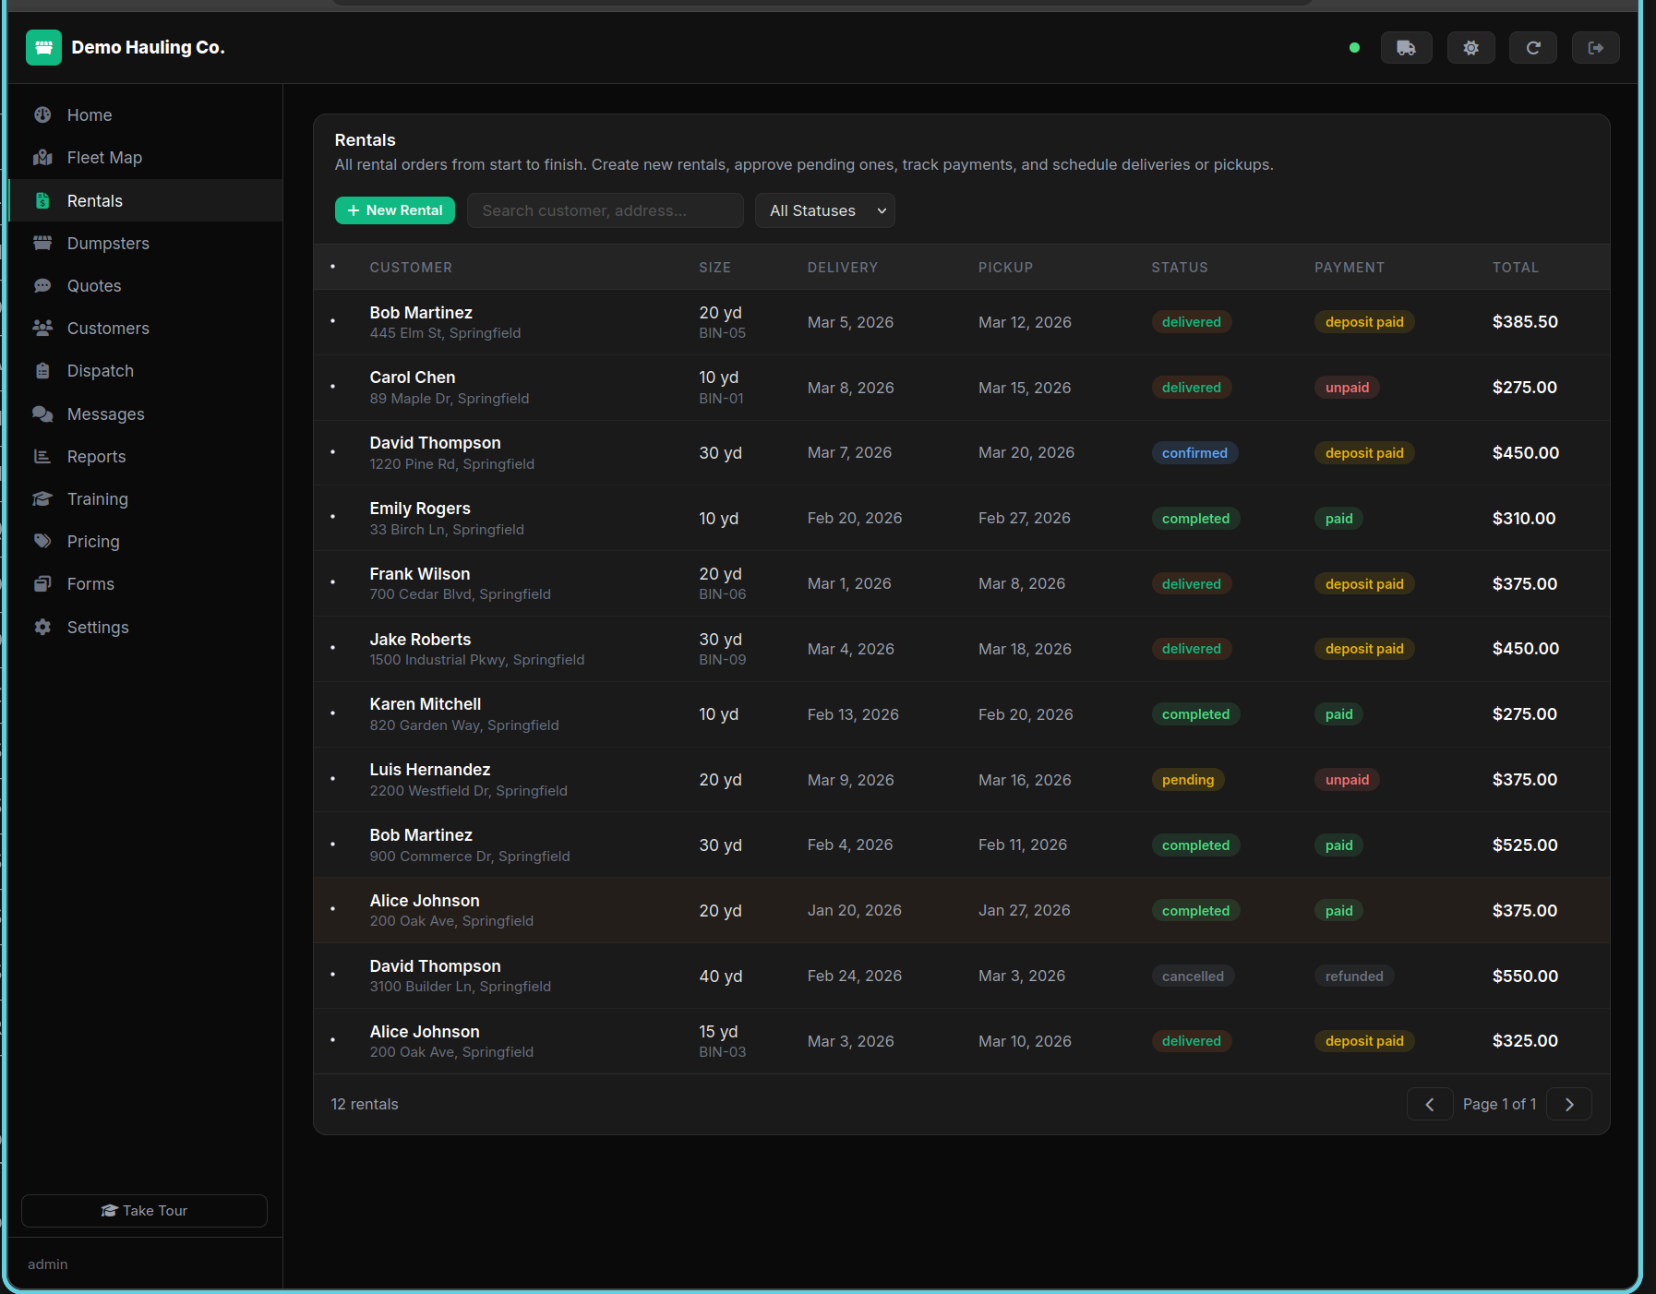Open Dispatch from sidebar navigation
1656x1294 pixels.
tap(101, 371)
